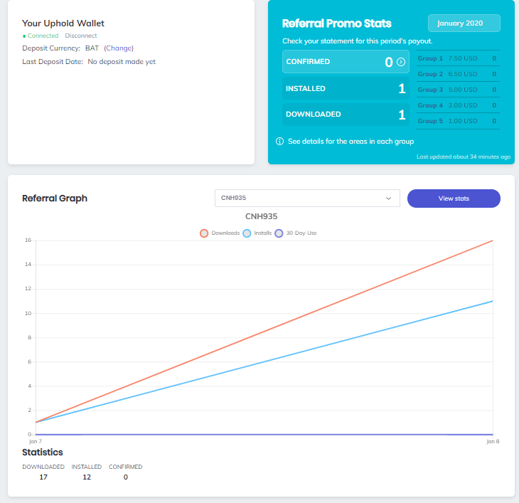Select the Downloaded stats row
Screen dimensions: 519x503
tap(345, 115)
